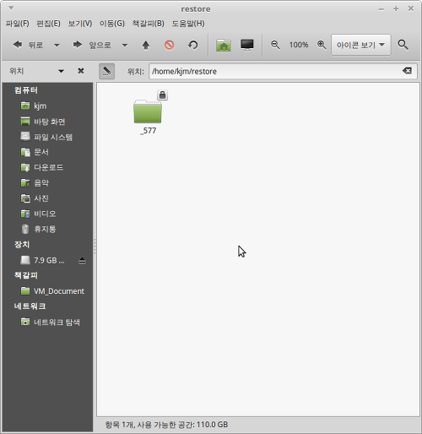Open the 파일(F) menu
Screen dimensions: 422x434
pos(18,24)
